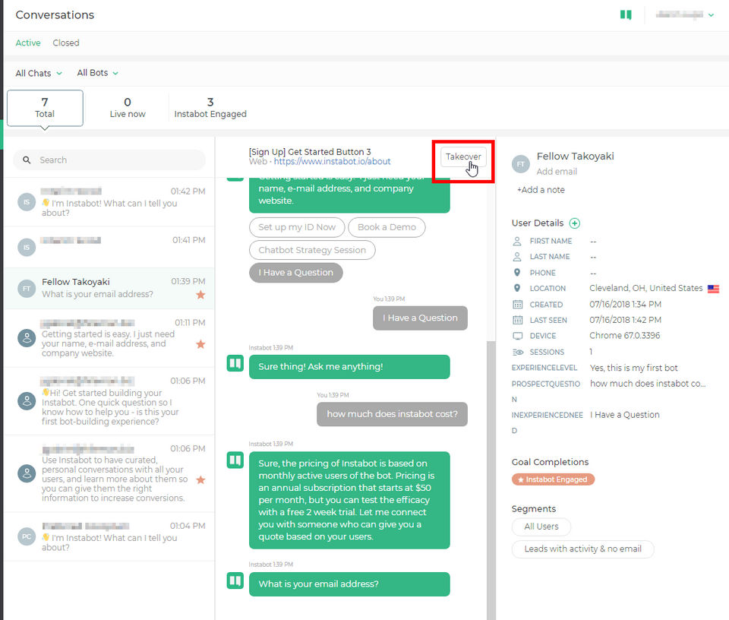Click Instabot icon beside Sure thing message
Viewport: 729px width, 620px height.
click(x=235, y=363)
